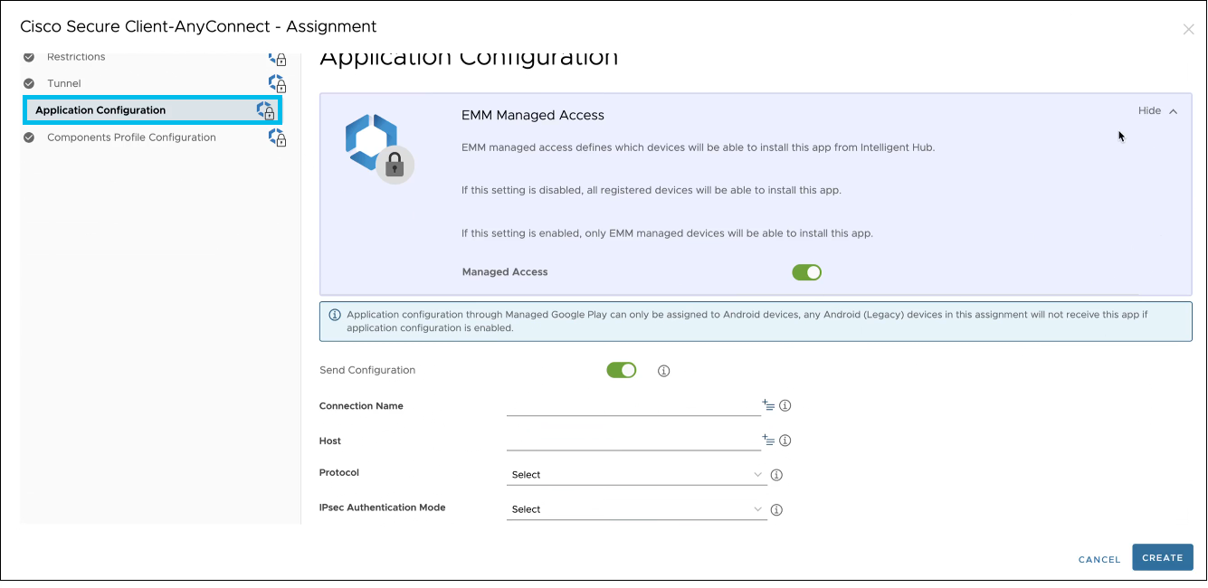This screenshot has width=1208, height=588.
Task: Open Components Profile Configuration section
Action: click(131, 138)
